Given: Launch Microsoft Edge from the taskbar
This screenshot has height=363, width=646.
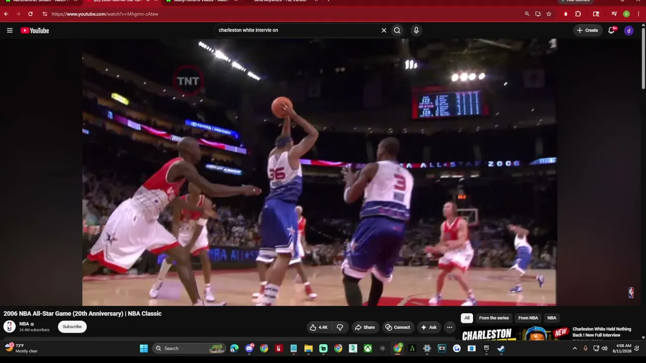Looking at the screenshot, I should click(234, 348).
